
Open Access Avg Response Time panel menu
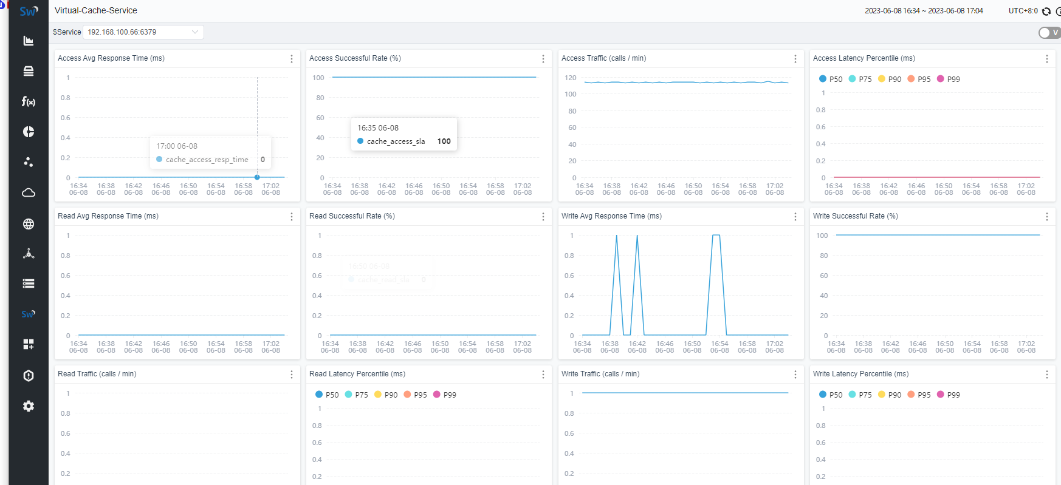[x=292, y=59]
